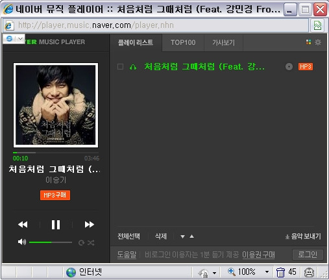Click the blue S toolbar icon
The width and height of the screenshot is (329, 280).
[9, 39]
